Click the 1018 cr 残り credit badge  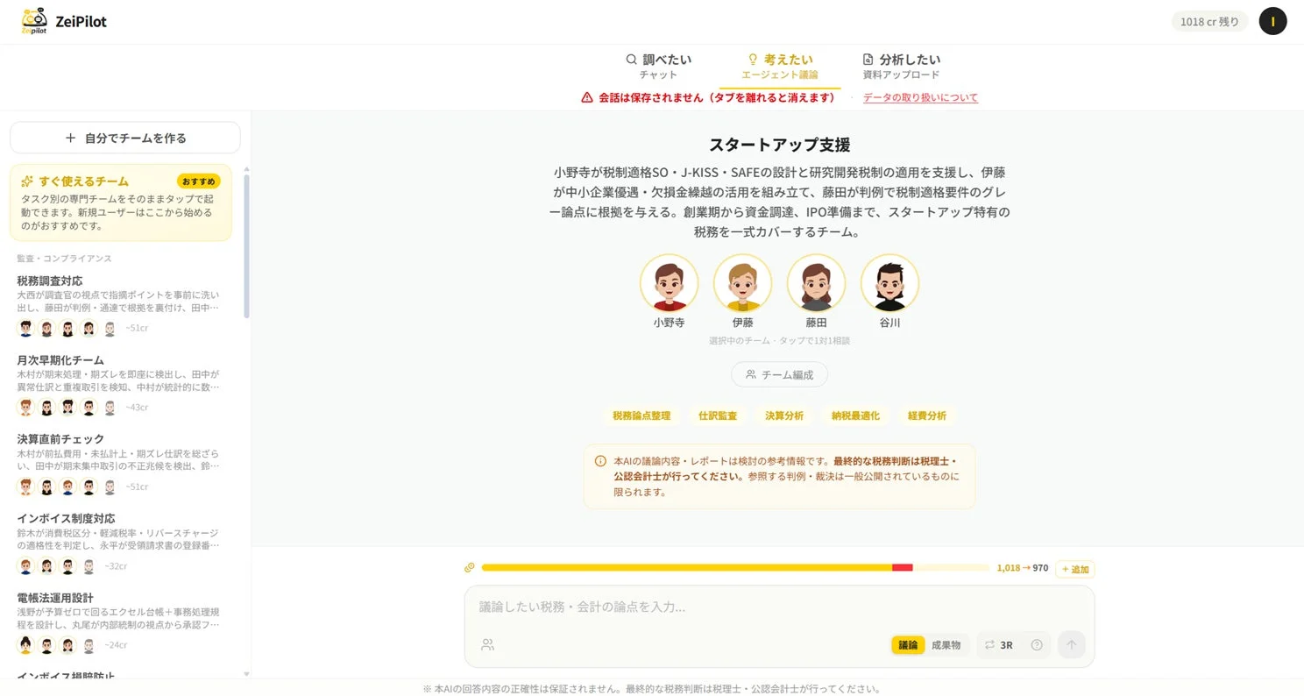click(1209, 21)
